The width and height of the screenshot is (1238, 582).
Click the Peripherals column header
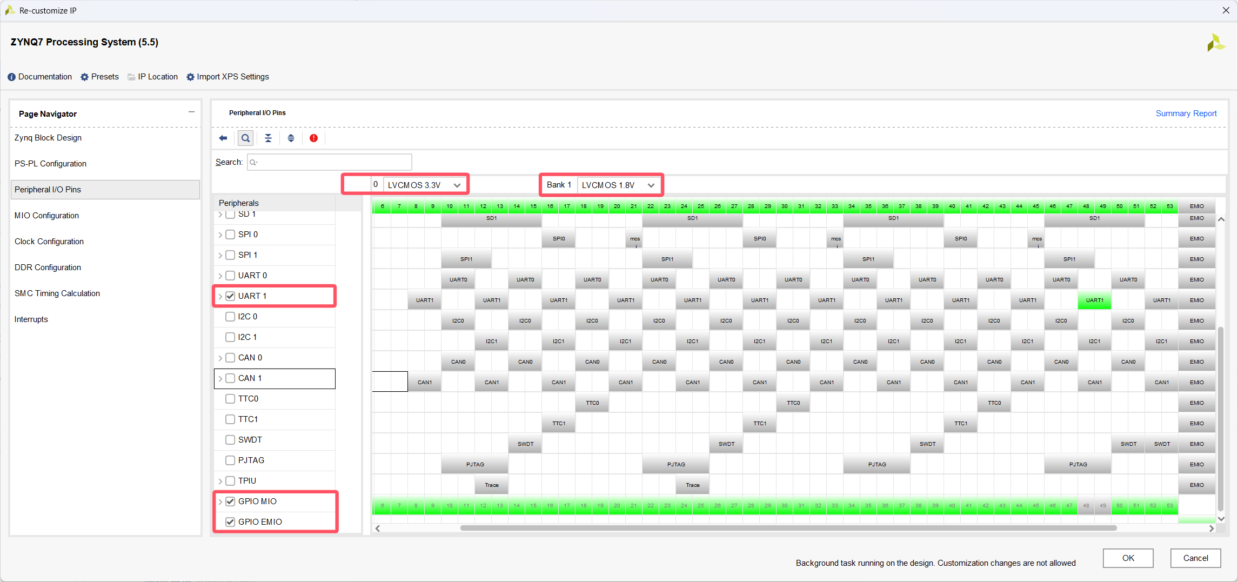(275, 203)
